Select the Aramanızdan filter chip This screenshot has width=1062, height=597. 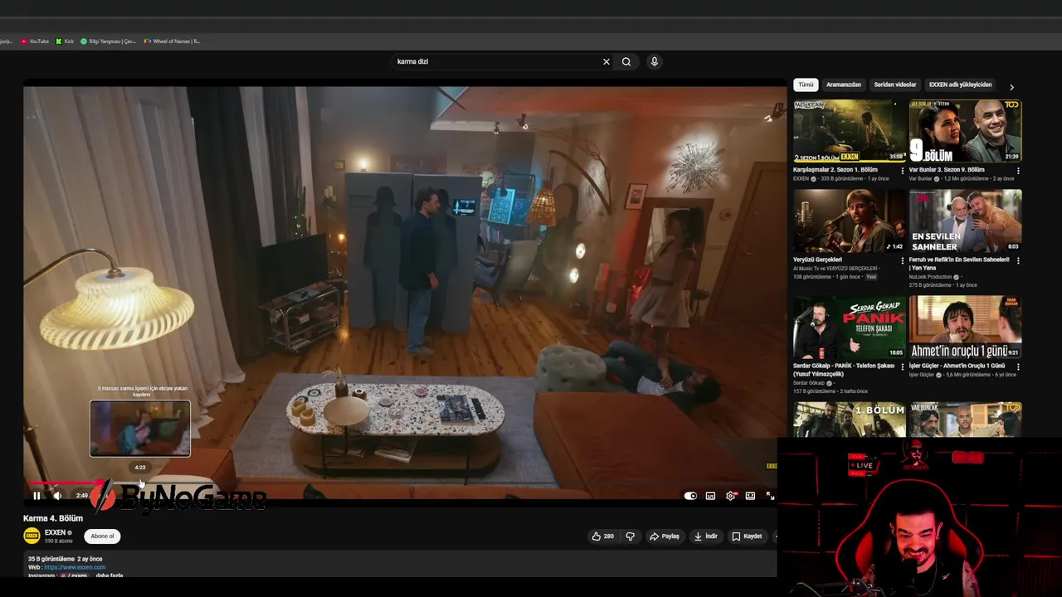pos(844,85)
